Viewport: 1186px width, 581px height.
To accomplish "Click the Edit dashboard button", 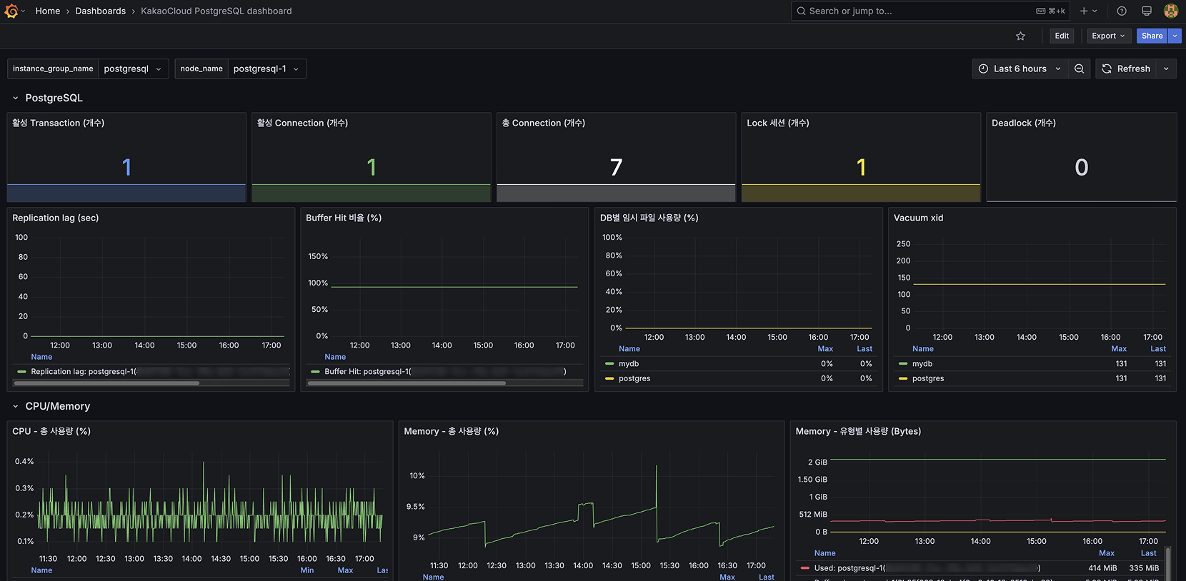I will (x=1062, y=36).
